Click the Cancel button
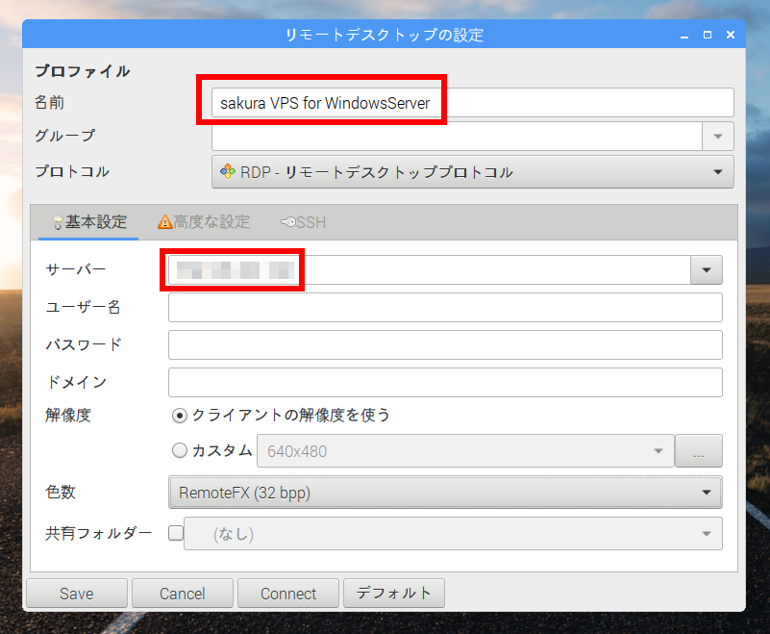The width and height of the screenshot is (770, 634). coord(182,594)
